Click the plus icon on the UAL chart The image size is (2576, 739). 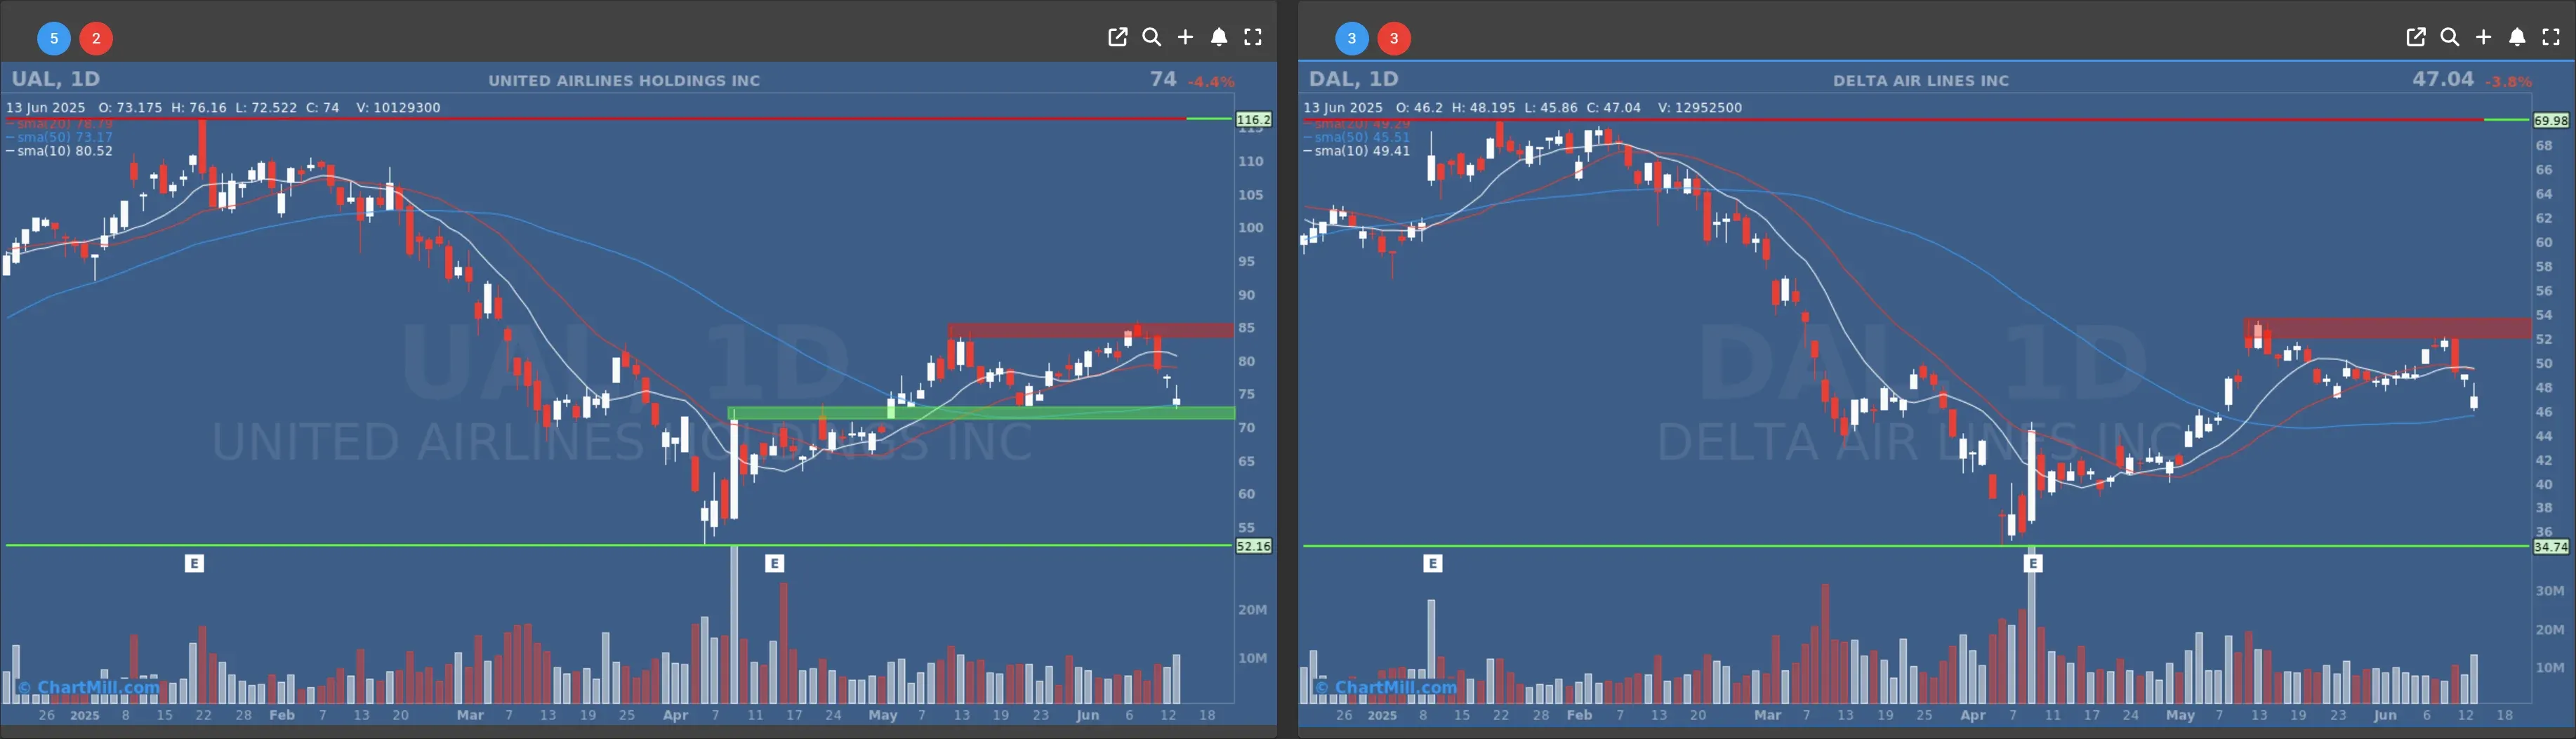pyautogui.click(x=1185, y=37)
